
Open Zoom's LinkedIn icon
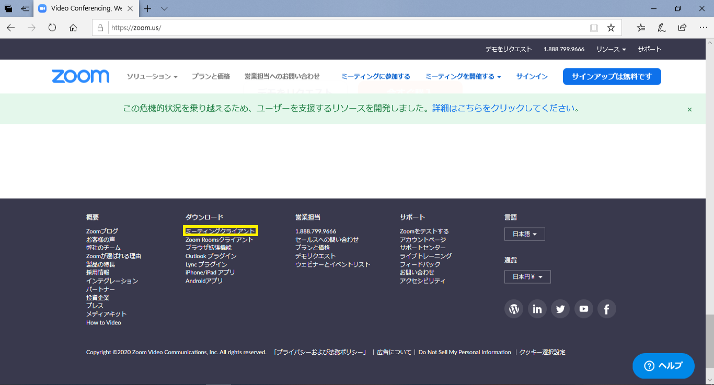pos(537,309)
